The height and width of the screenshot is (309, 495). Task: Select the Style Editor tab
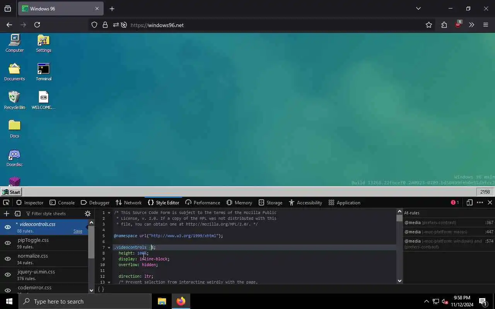(x=164, y=202)
